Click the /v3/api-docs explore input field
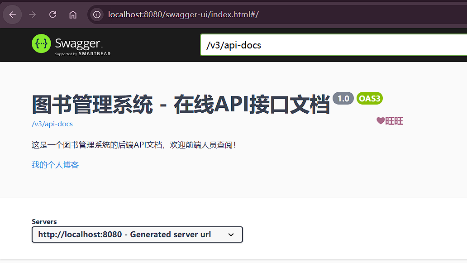The image size is (467, 263). pyautogui.click(x=333, y=45)
